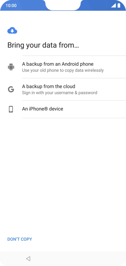Click the gray navigation bar background
The width and height of the screenshot is (126, 266).
(x=76, y=259)
